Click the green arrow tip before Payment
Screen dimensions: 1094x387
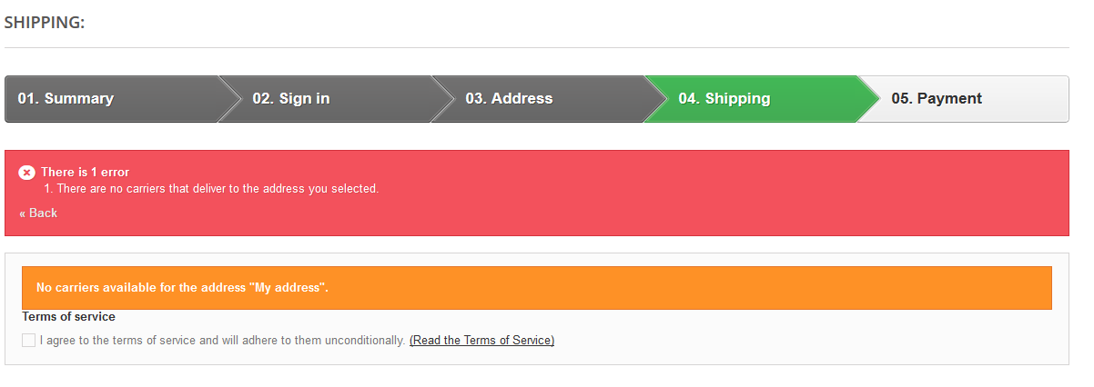pyautogui.click(x=870, y=99)
